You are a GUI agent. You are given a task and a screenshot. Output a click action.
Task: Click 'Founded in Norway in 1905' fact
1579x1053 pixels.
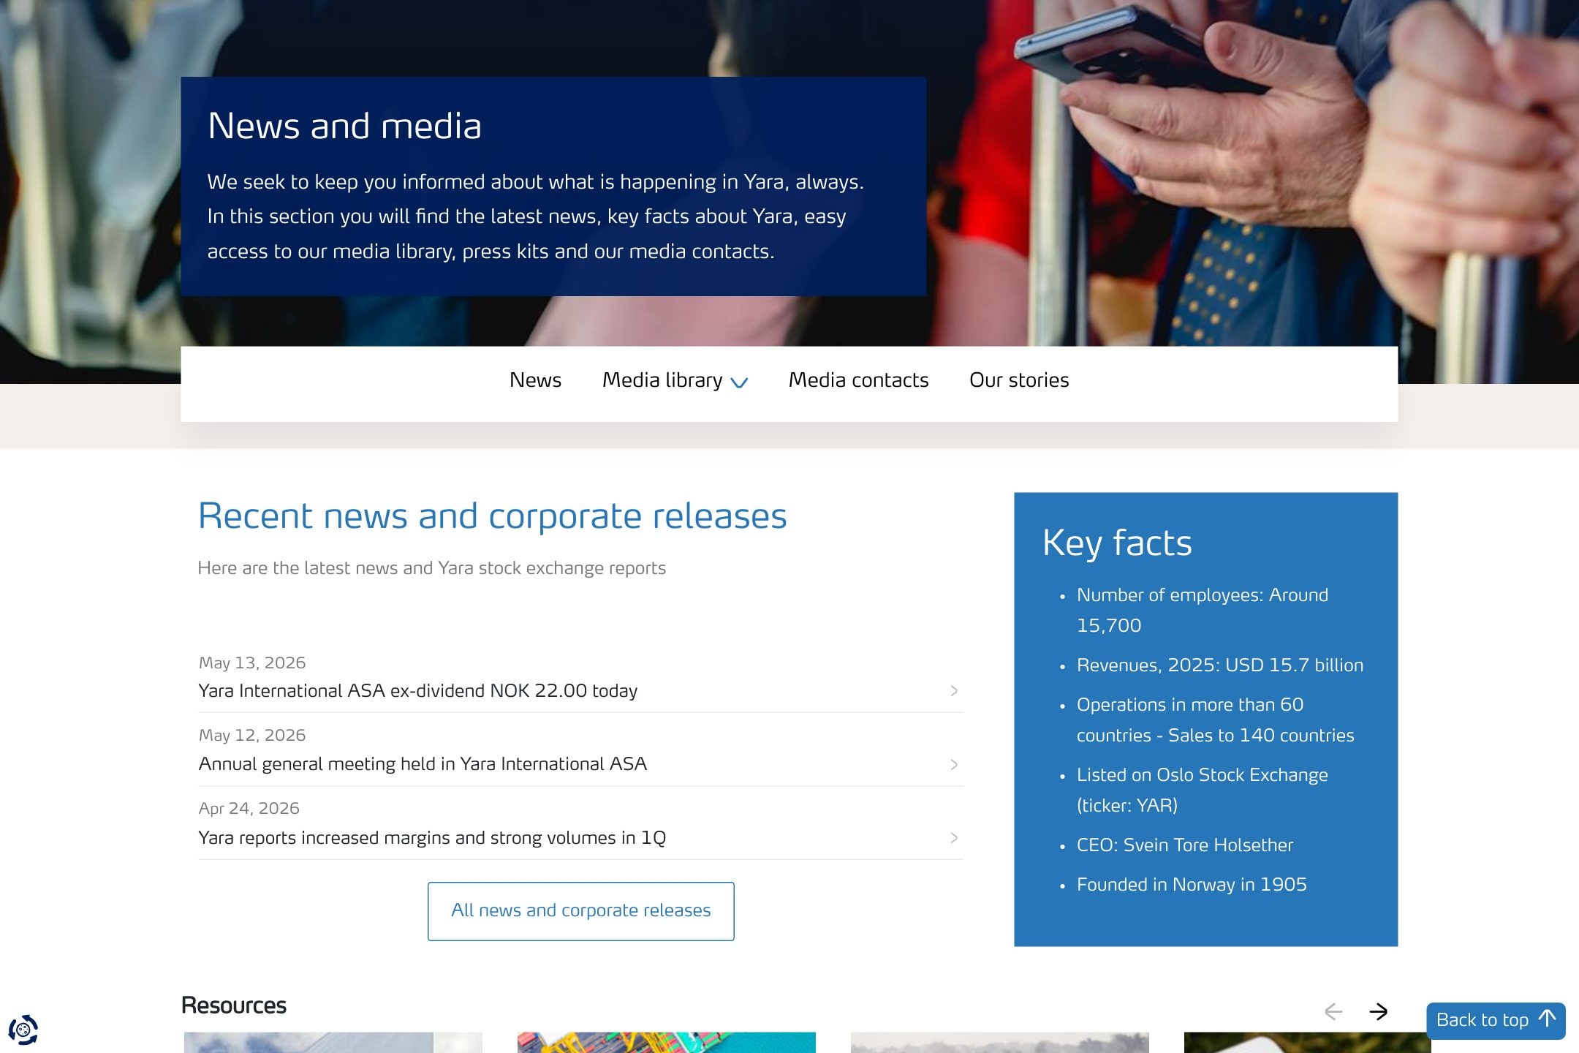pyautogui.click(x=1192, y=885)
